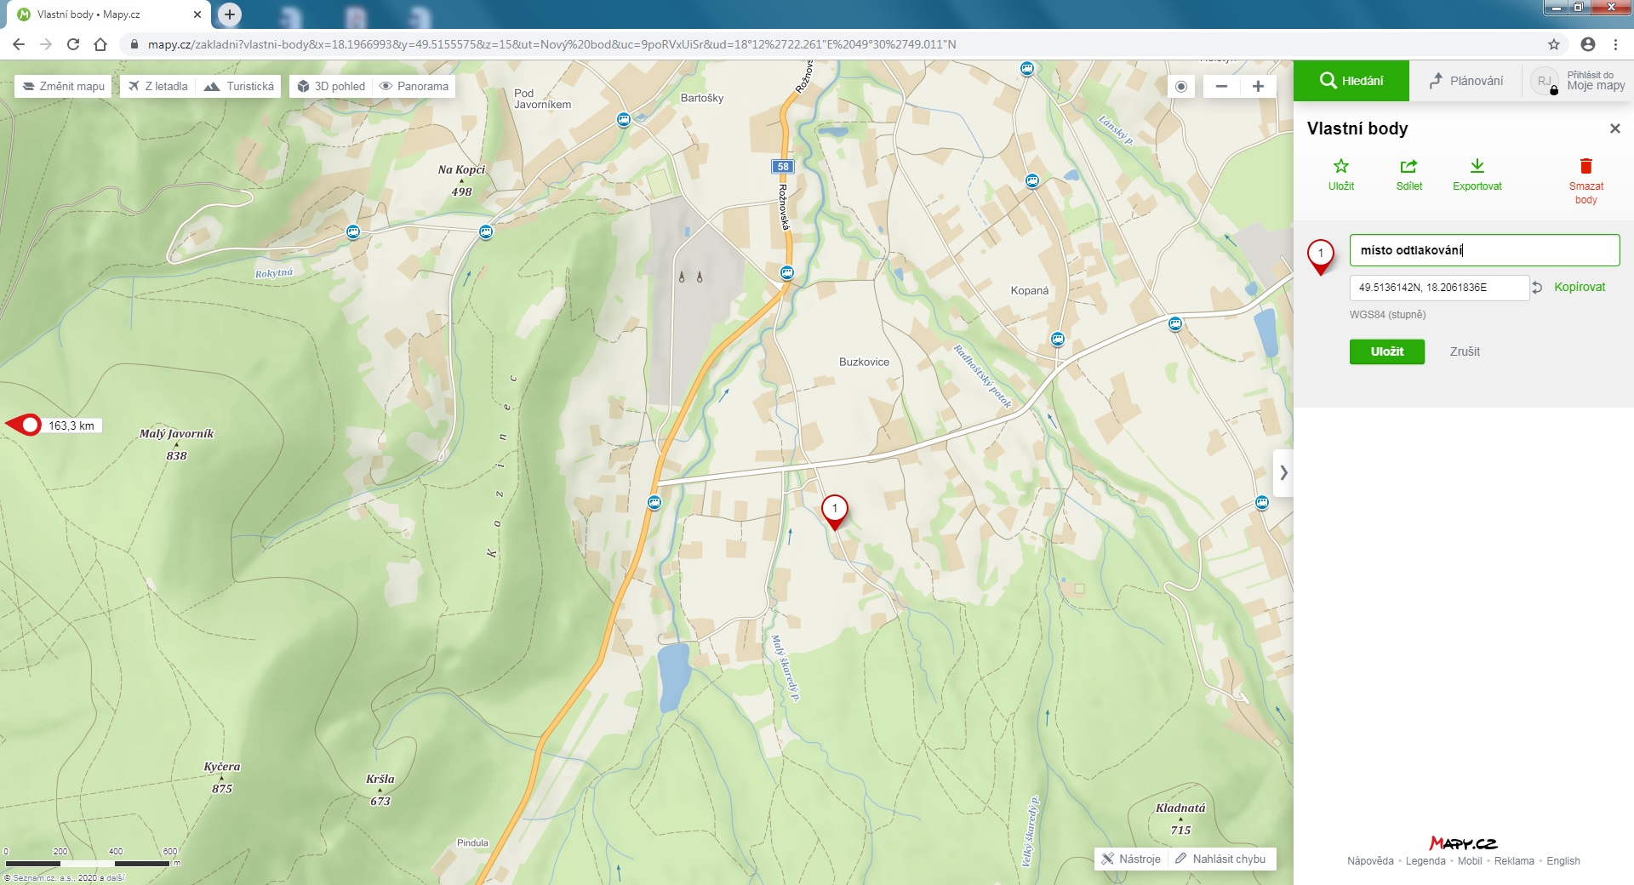Switch to Z letadla aerial map
1634x885 pixels.
[158, 86]
